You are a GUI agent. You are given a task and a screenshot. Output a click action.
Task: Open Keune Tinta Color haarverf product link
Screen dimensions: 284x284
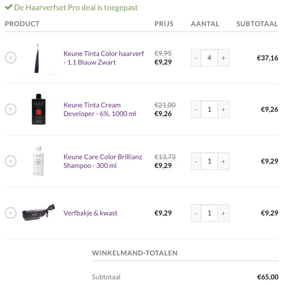[x=104, y=58]
